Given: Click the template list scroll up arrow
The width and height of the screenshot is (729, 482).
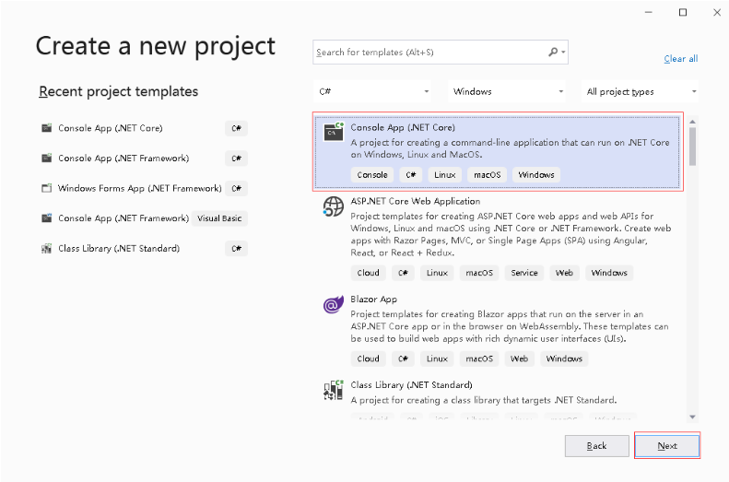Looking at the screenshot, I should click(692, 122).
